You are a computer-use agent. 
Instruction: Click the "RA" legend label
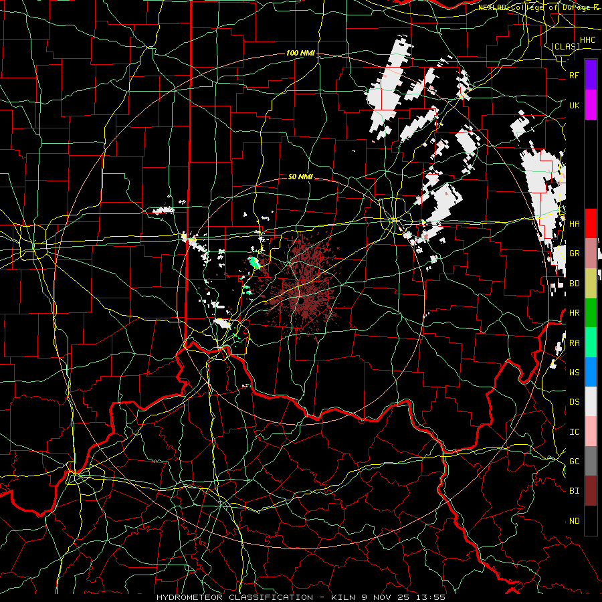(x=574, y=342)
